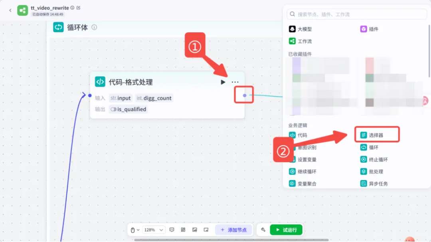Click the code node output port dot

(x=245, y=95)
